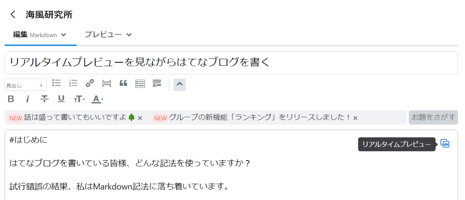The width and height of the screenshot is (465, 200).
Task: Apply underline formatting
Action: click(61, 99)
